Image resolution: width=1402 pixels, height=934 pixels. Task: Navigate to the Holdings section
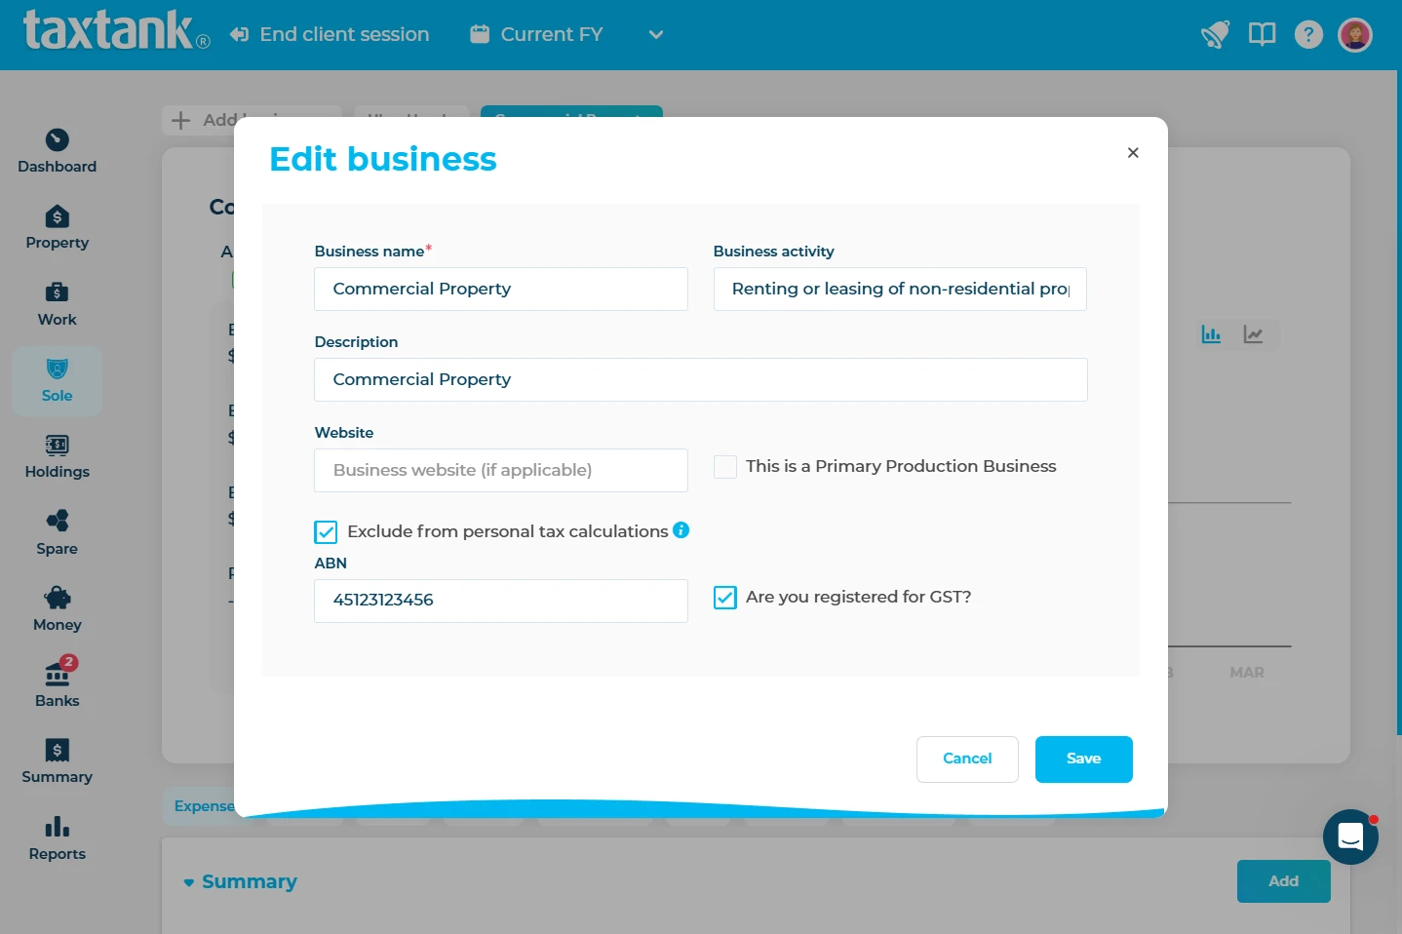(x=57, y=455)
